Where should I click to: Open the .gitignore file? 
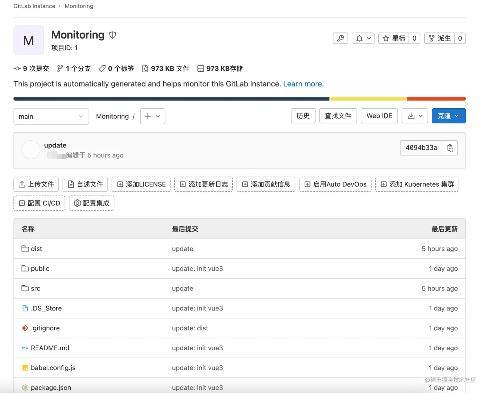pos(45,328)
